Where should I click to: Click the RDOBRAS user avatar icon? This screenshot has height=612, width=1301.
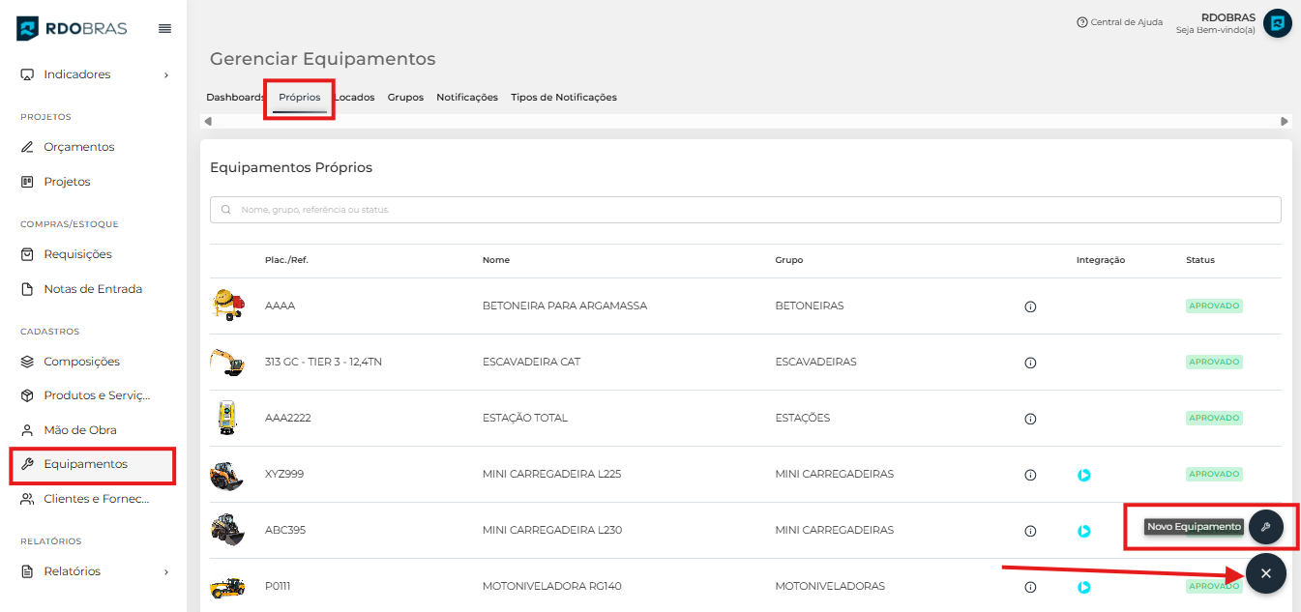click(1277, 23)
